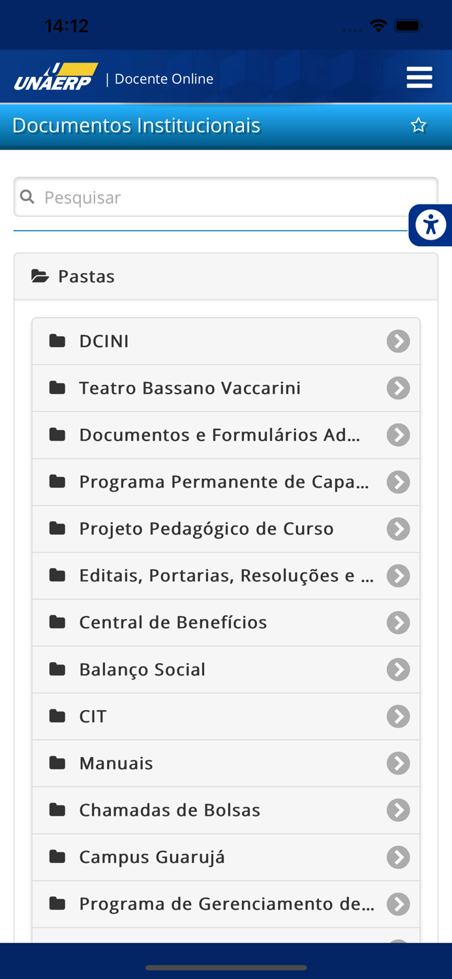
Task: Open the accessibility options widget
Action: [x=432, y=225]
